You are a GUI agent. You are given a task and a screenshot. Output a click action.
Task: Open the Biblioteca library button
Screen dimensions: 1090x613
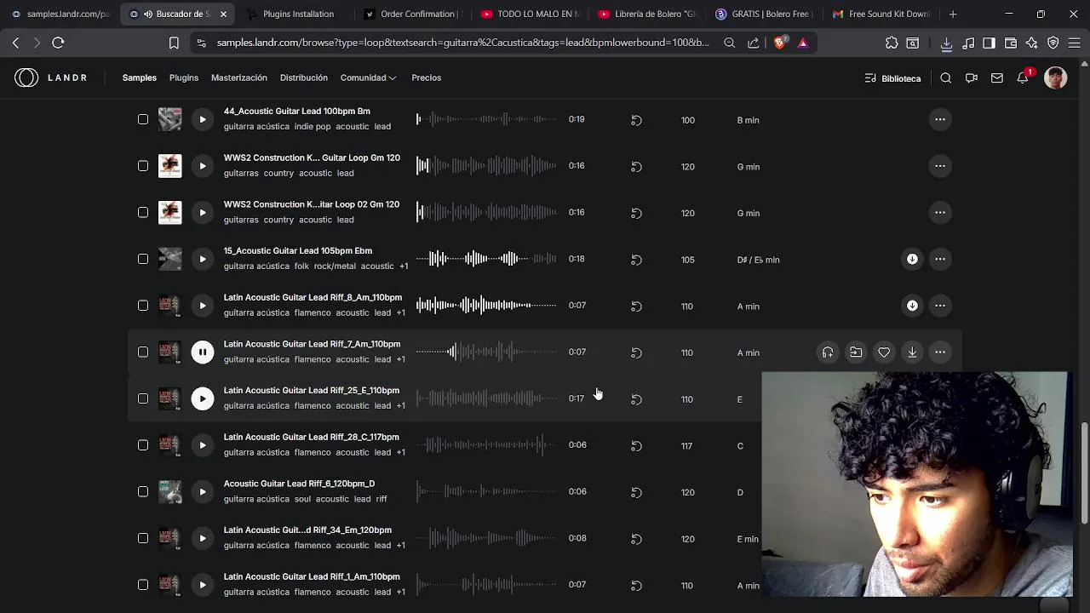tap(892, 78)
